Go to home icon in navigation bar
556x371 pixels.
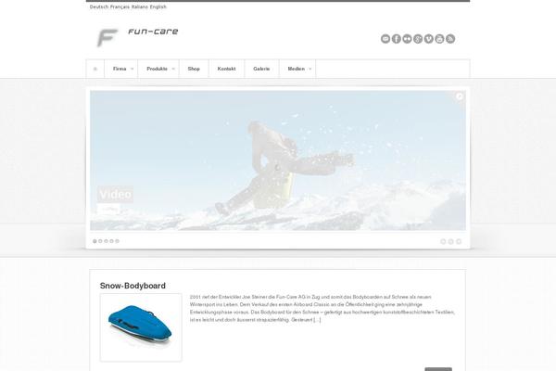click(x=95, y=69)
